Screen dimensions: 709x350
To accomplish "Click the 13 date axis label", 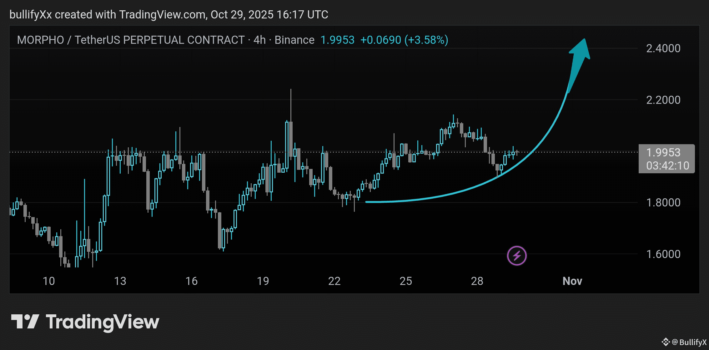I will click(x=120, y=281).
